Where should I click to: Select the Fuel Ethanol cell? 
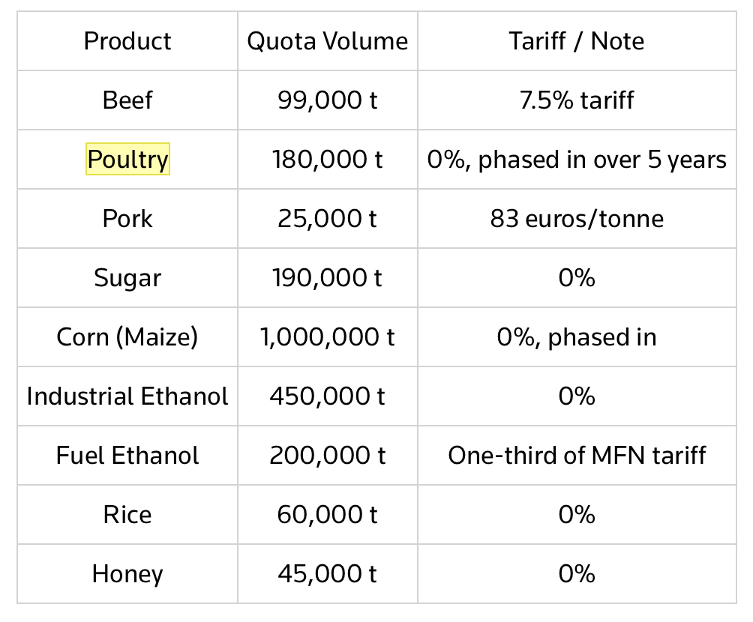click(x=127, y=456)
